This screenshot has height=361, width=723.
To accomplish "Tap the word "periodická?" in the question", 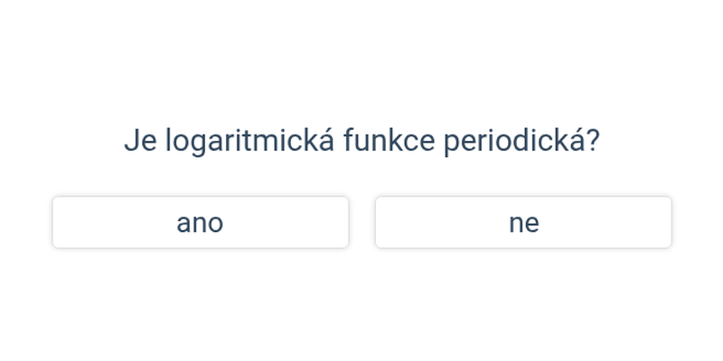I will point(521,141).
